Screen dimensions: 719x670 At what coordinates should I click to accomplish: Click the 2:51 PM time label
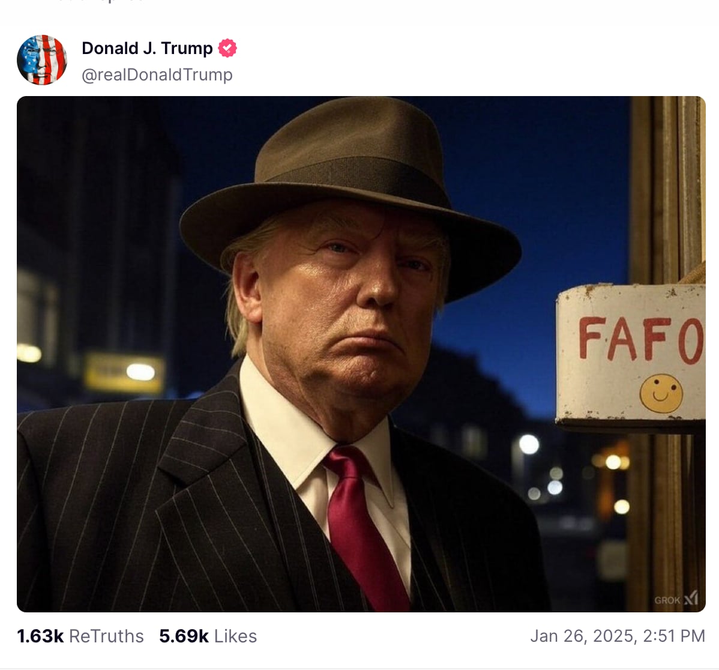(x=675, y=635)
